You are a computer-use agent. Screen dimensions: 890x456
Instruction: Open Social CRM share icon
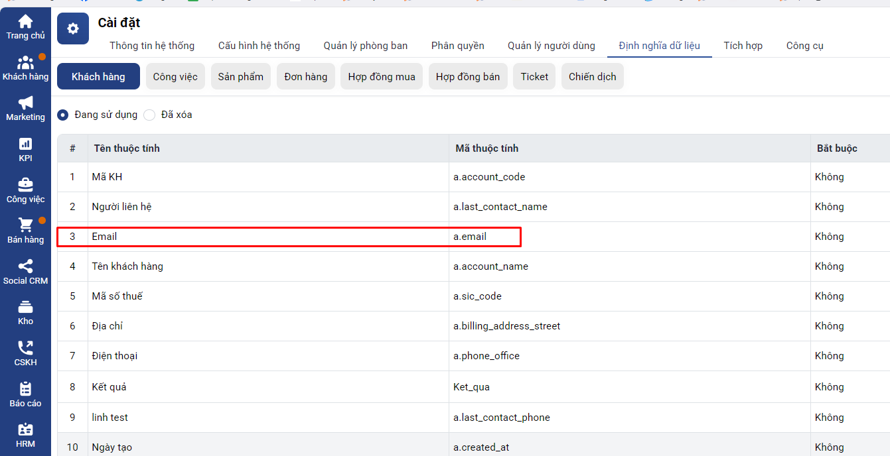25,266
